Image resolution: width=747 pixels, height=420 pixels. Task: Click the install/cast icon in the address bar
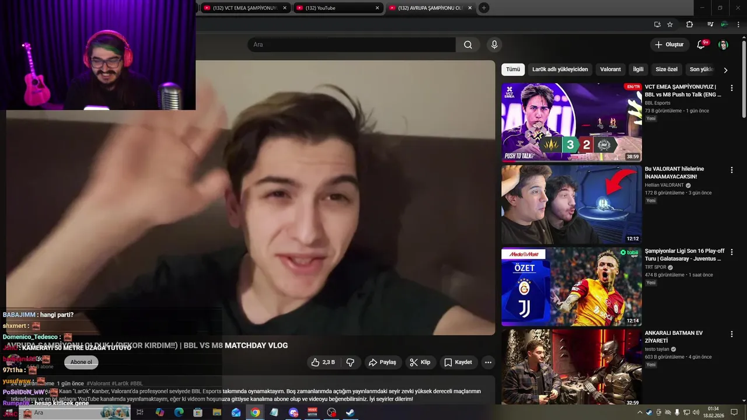click(657, 24)
